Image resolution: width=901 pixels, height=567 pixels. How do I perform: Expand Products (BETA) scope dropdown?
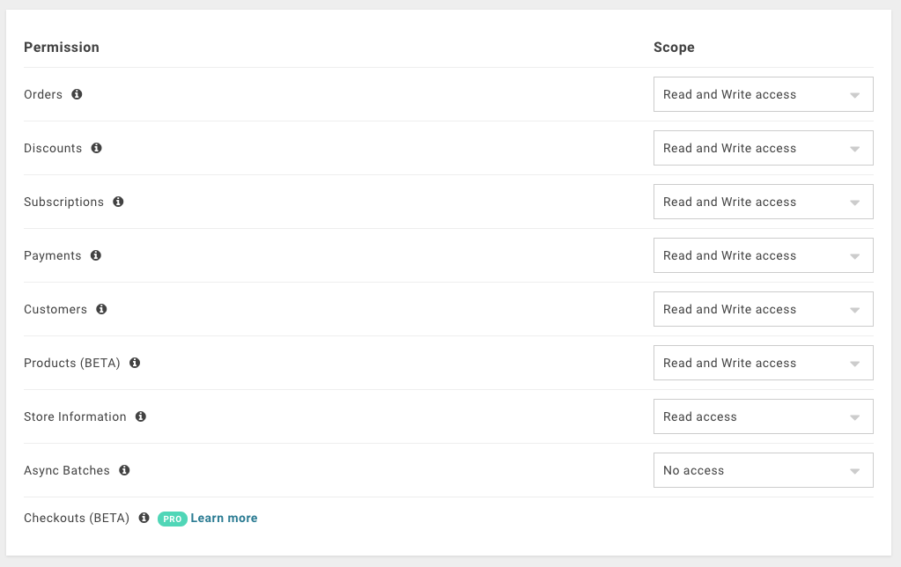[x=763, y=363]
